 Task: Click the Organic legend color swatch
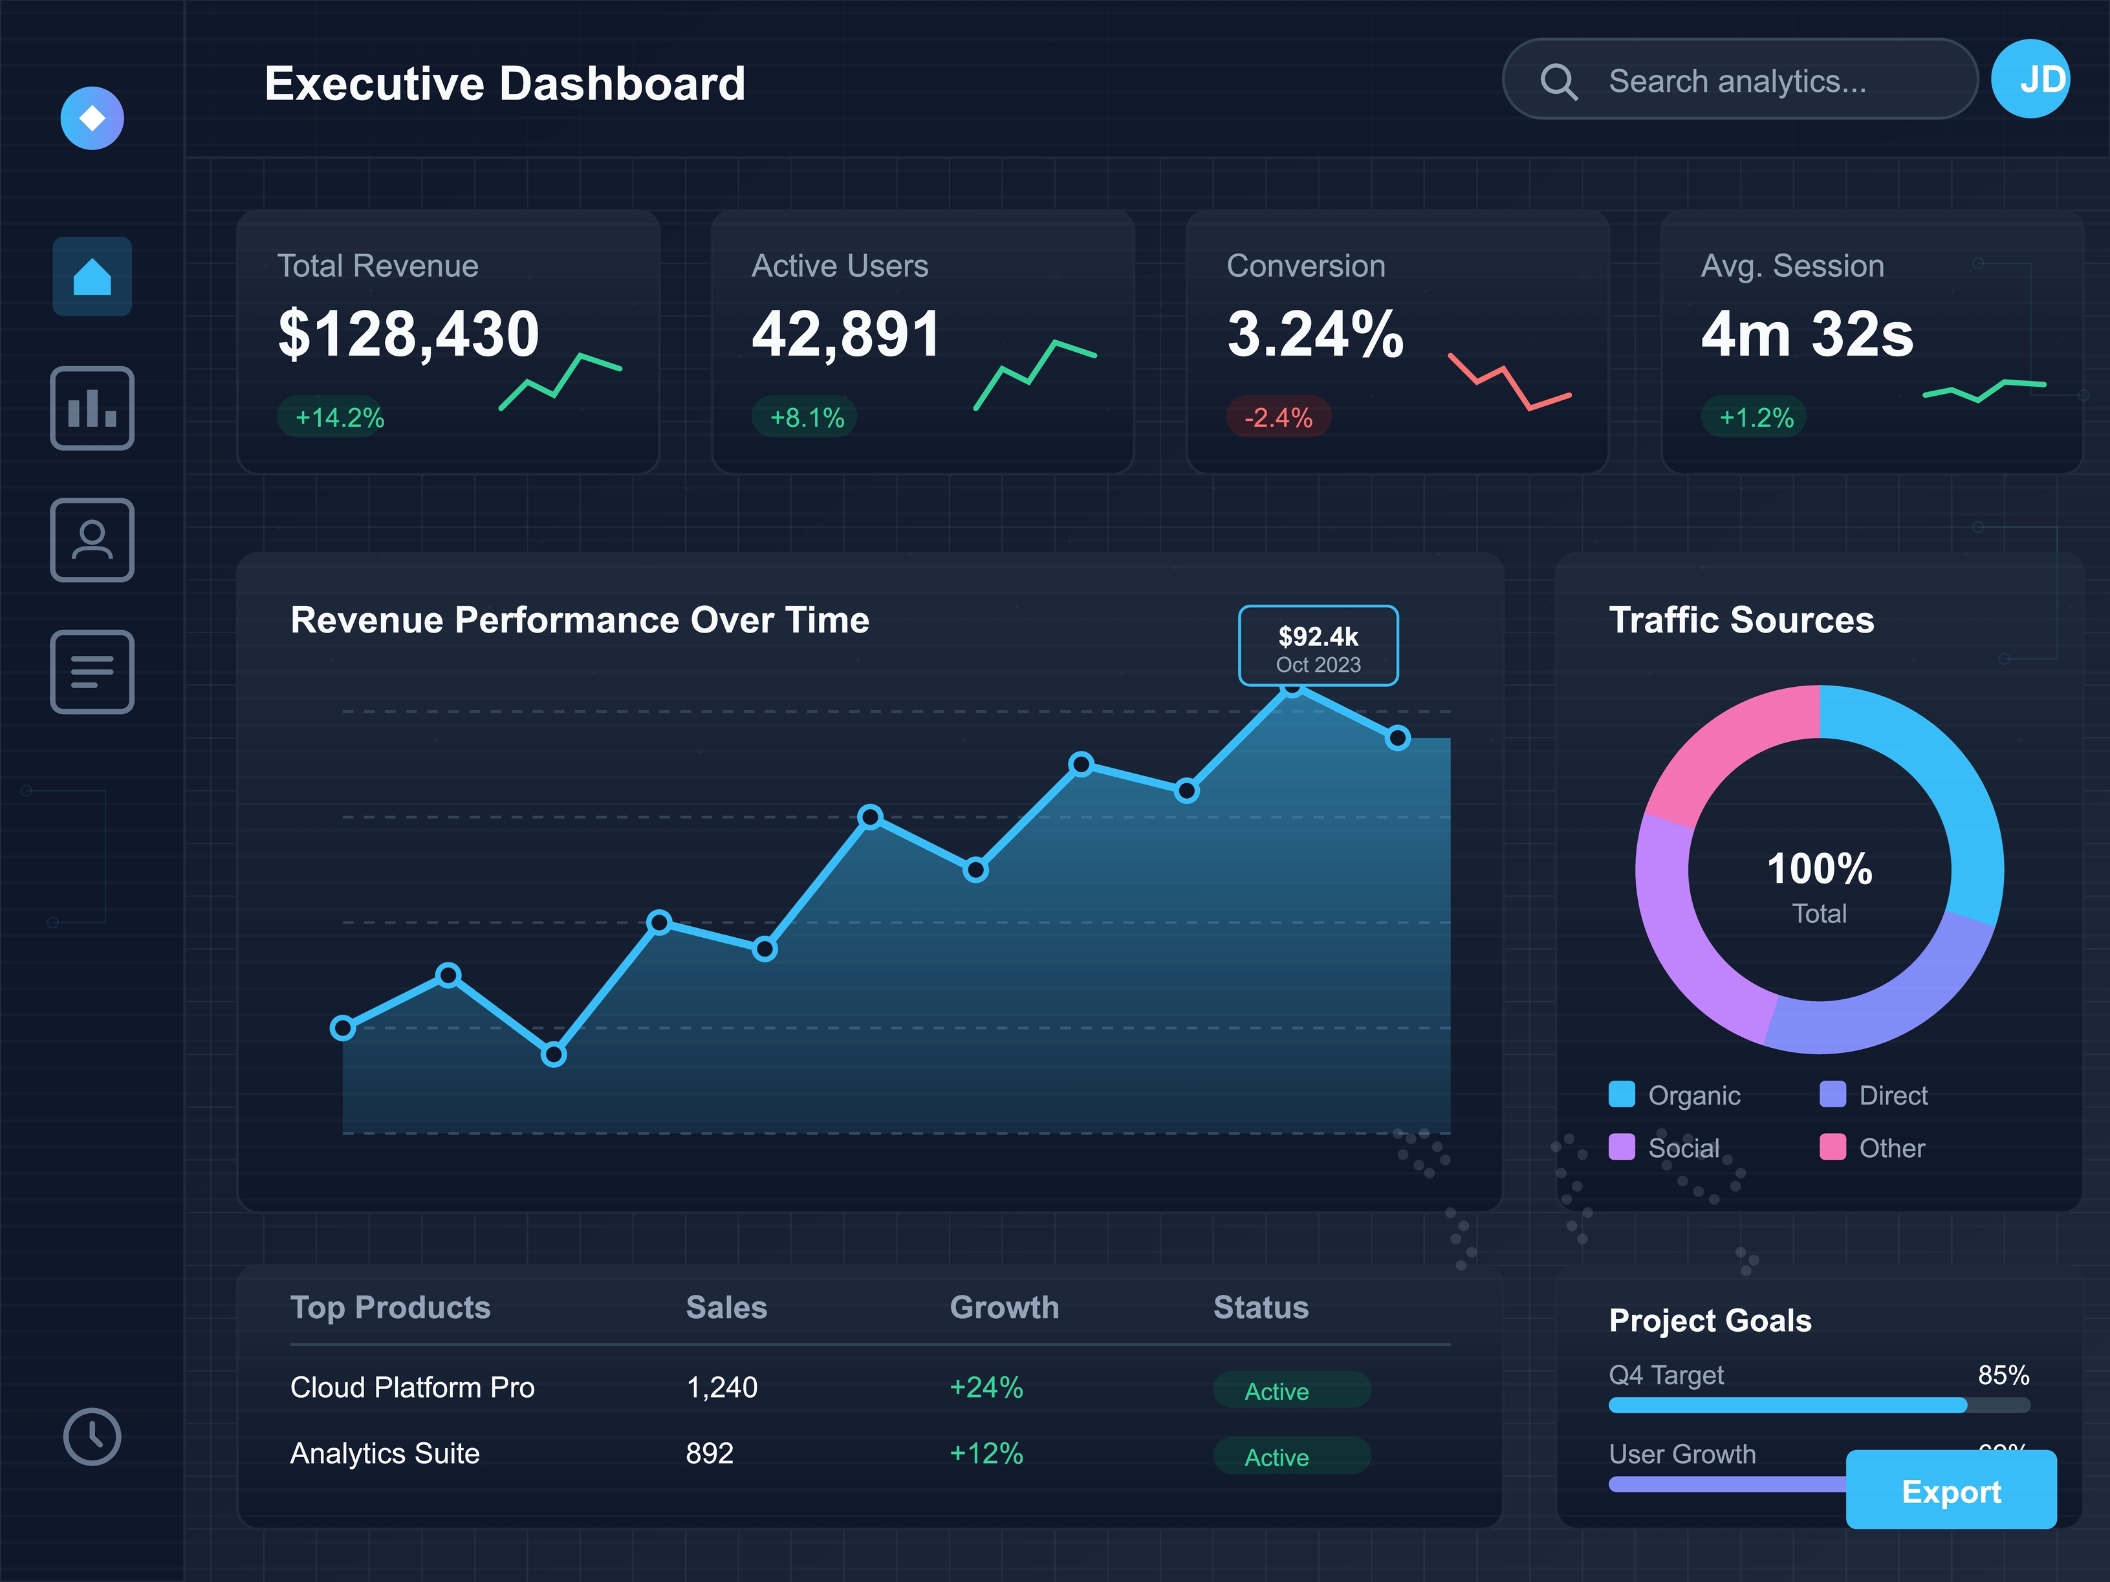click(1622, 1094)
